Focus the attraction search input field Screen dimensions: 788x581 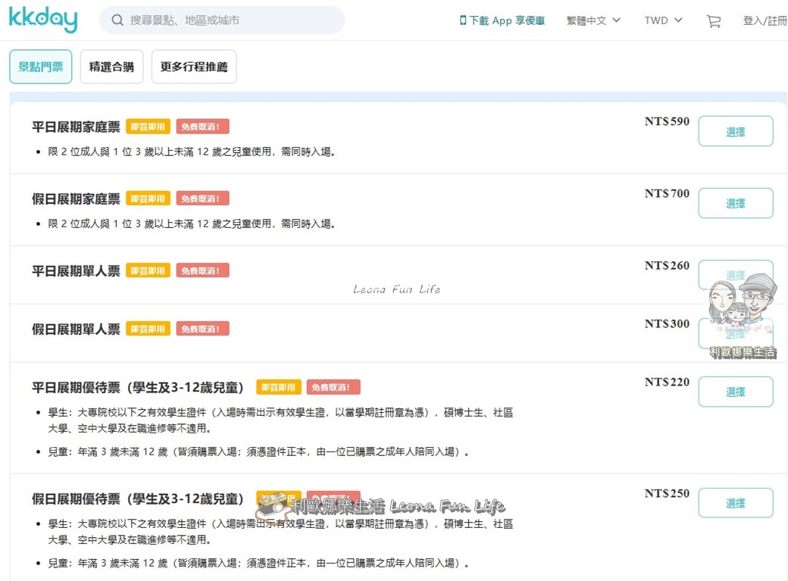click(222, 20)
